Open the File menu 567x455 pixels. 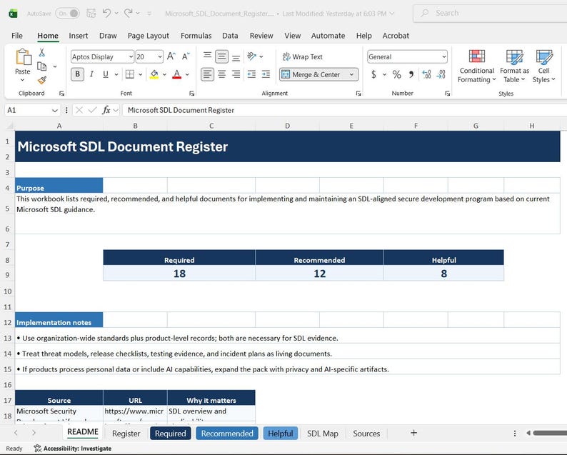point(17,36)
